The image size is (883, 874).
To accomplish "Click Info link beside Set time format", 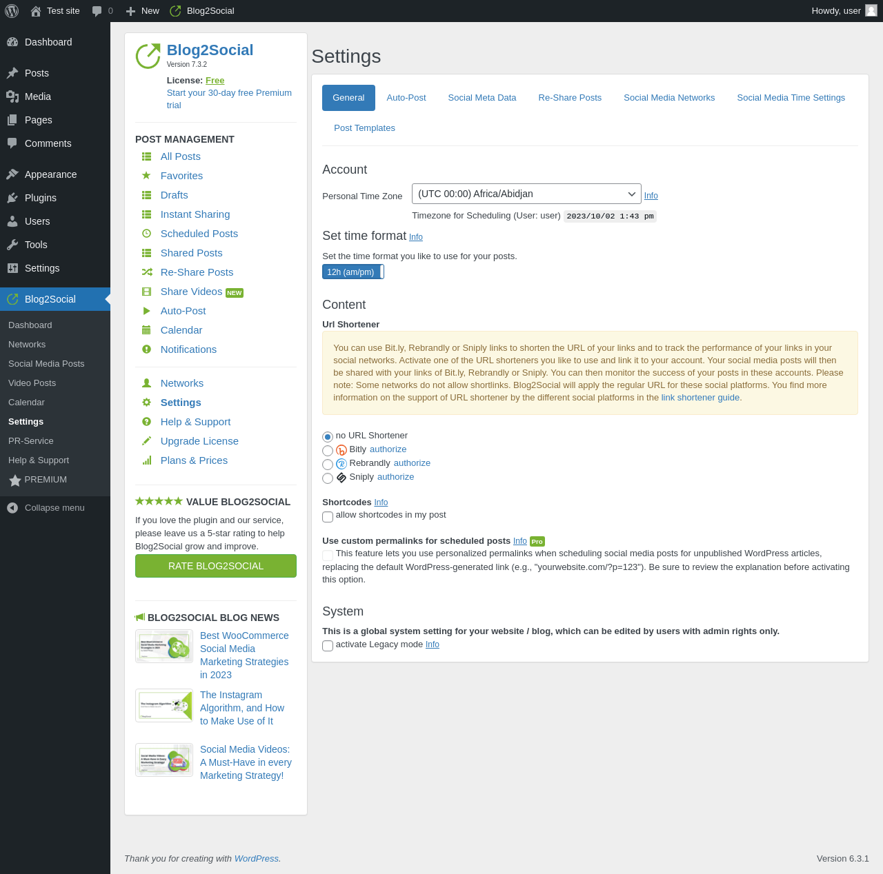I will [416, 237].
